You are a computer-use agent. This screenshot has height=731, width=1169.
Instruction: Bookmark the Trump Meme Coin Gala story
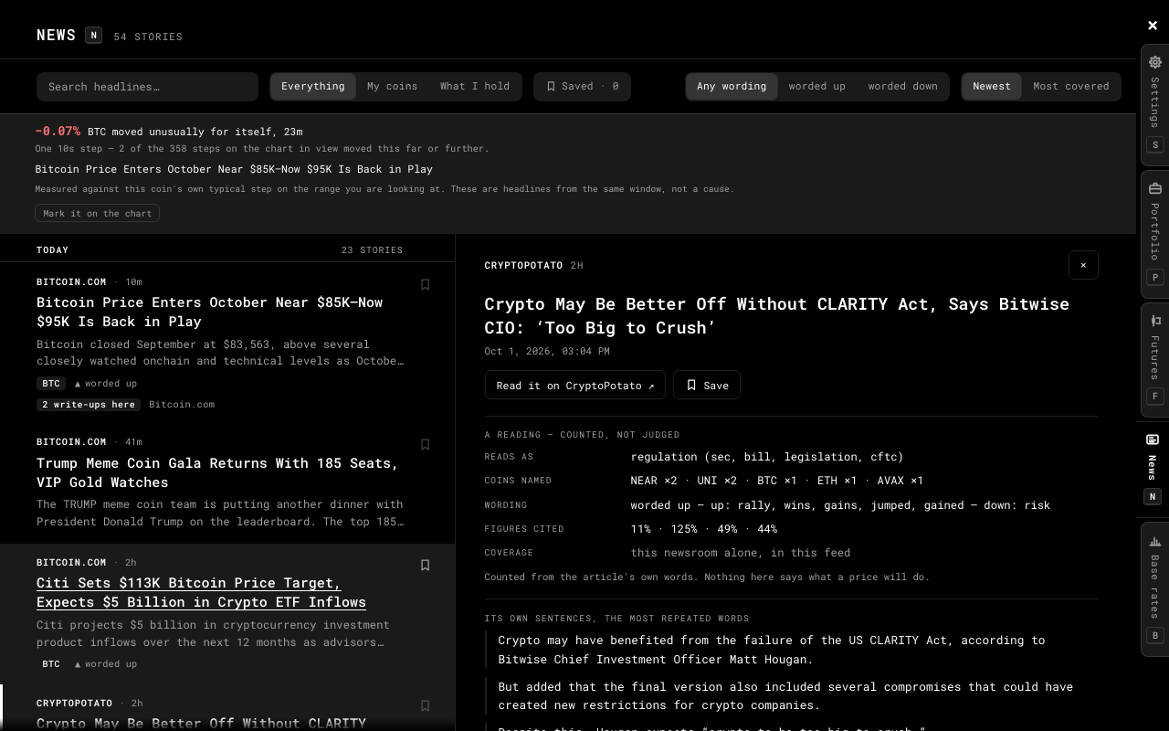[x=425, y=444]
